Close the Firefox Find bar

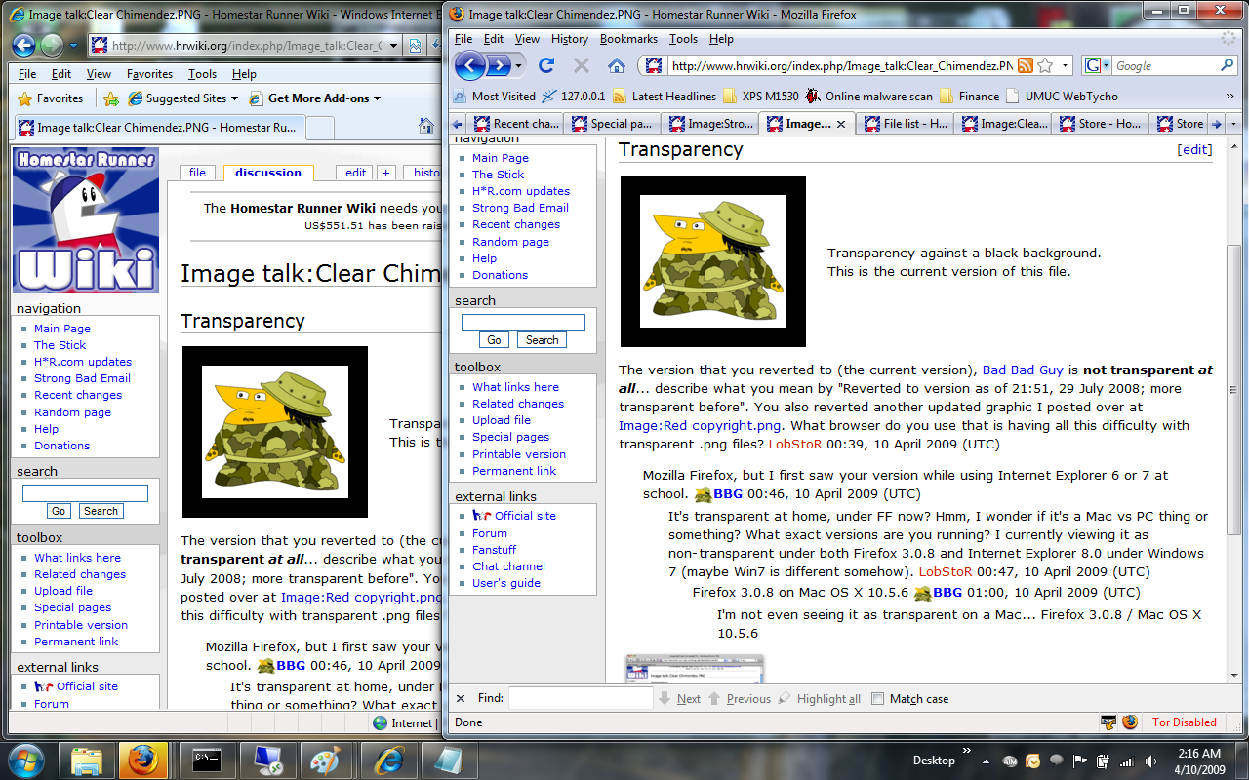461,698
